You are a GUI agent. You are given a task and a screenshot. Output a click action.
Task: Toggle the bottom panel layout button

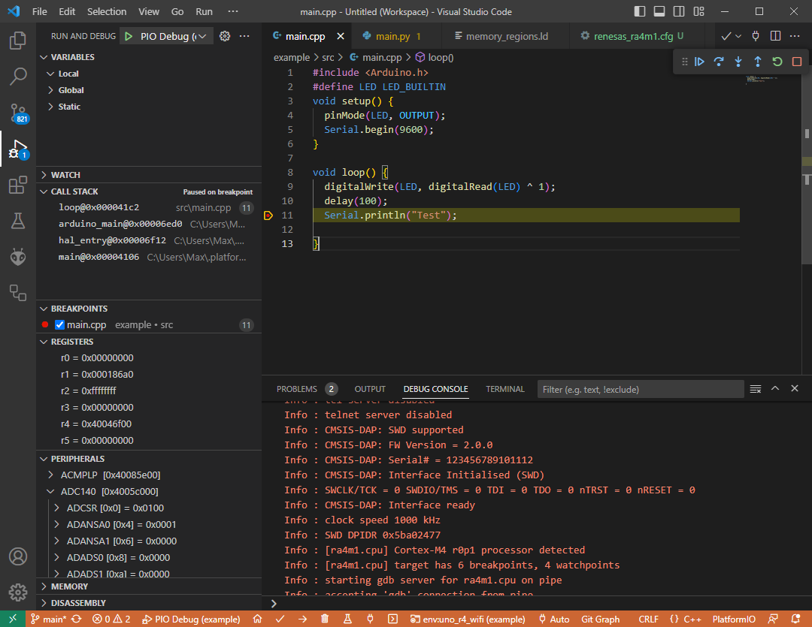point(659,12)
